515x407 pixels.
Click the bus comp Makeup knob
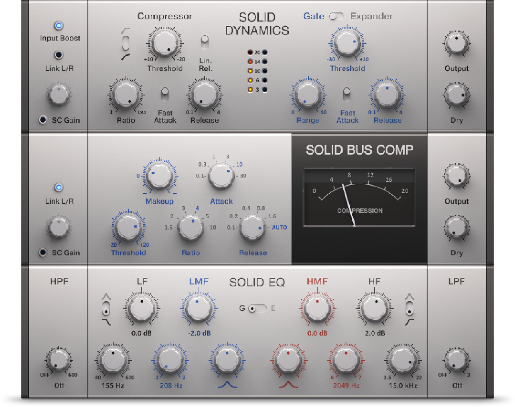pos(160,175)
